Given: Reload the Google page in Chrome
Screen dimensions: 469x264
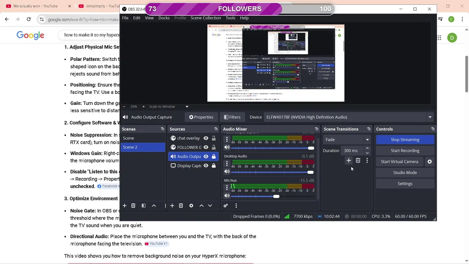Looking at the screenshot, I should tap(29, 19).
